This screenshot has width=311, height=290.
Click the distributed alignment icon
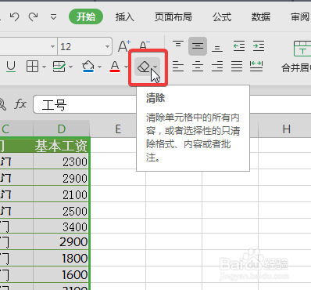pyautogui.click(x=256, y=67)
